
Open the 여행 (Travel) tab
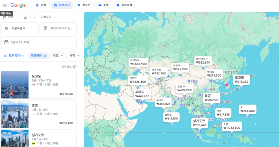point(41,5)
